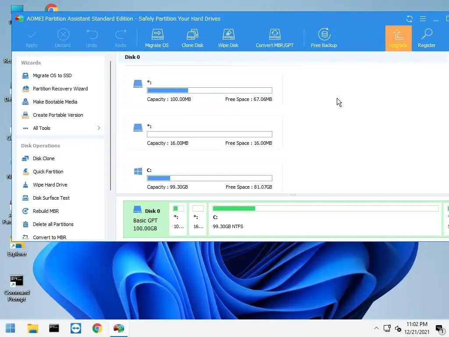The image size is (449, 337).
Task: Select the 16.00MB partition card
Action: coord(203,133)
